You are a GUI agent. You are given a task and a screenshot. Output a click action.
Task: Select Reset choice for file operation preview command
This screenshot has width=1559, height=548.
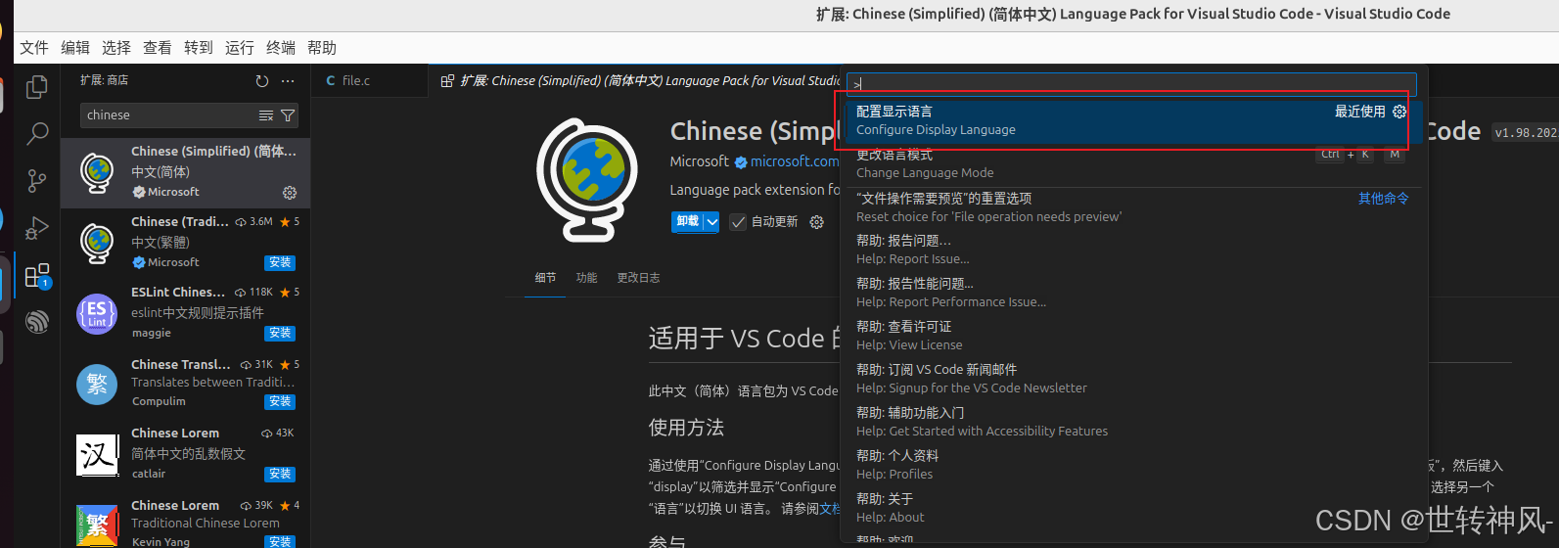tap(1131, 207)
